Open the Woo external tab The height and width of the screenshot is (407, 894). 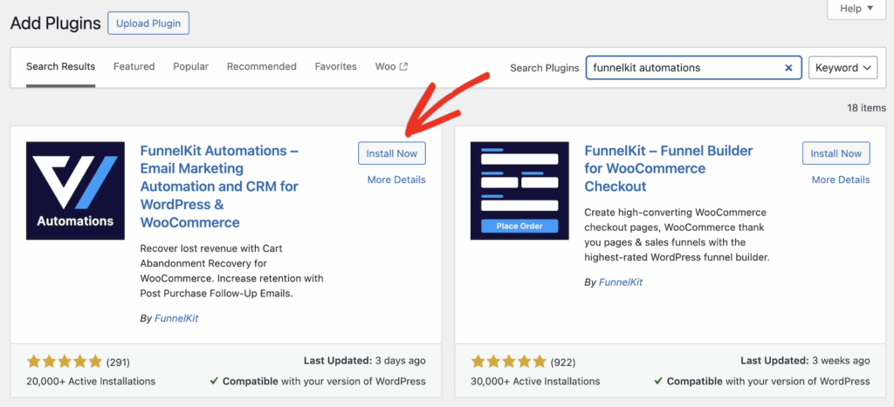coord(391,66)
